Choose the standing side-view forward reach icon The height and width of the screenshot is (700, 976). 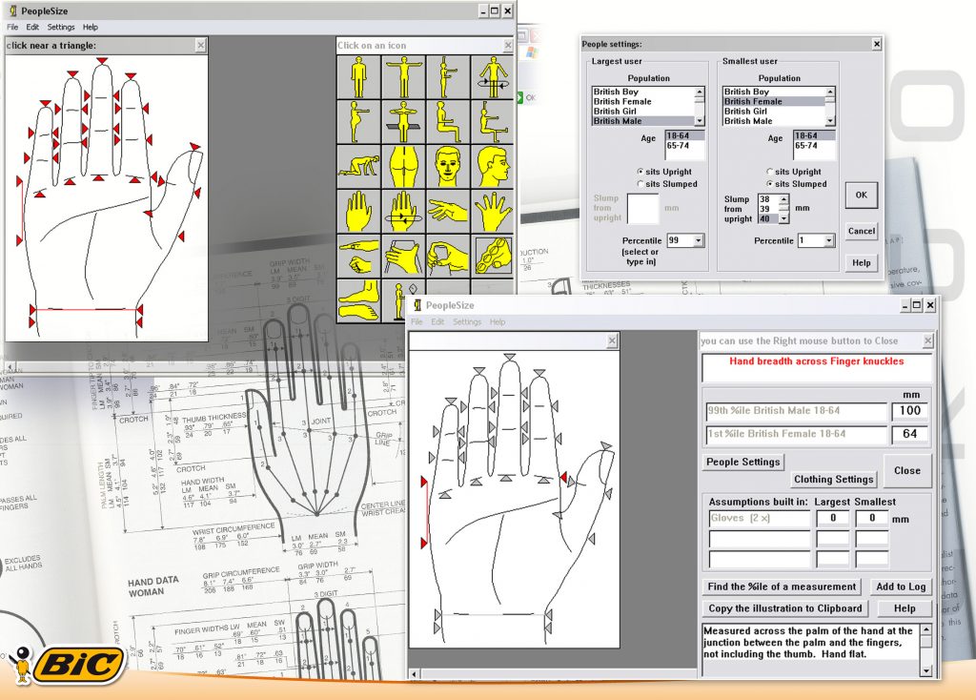click(448, 77)
